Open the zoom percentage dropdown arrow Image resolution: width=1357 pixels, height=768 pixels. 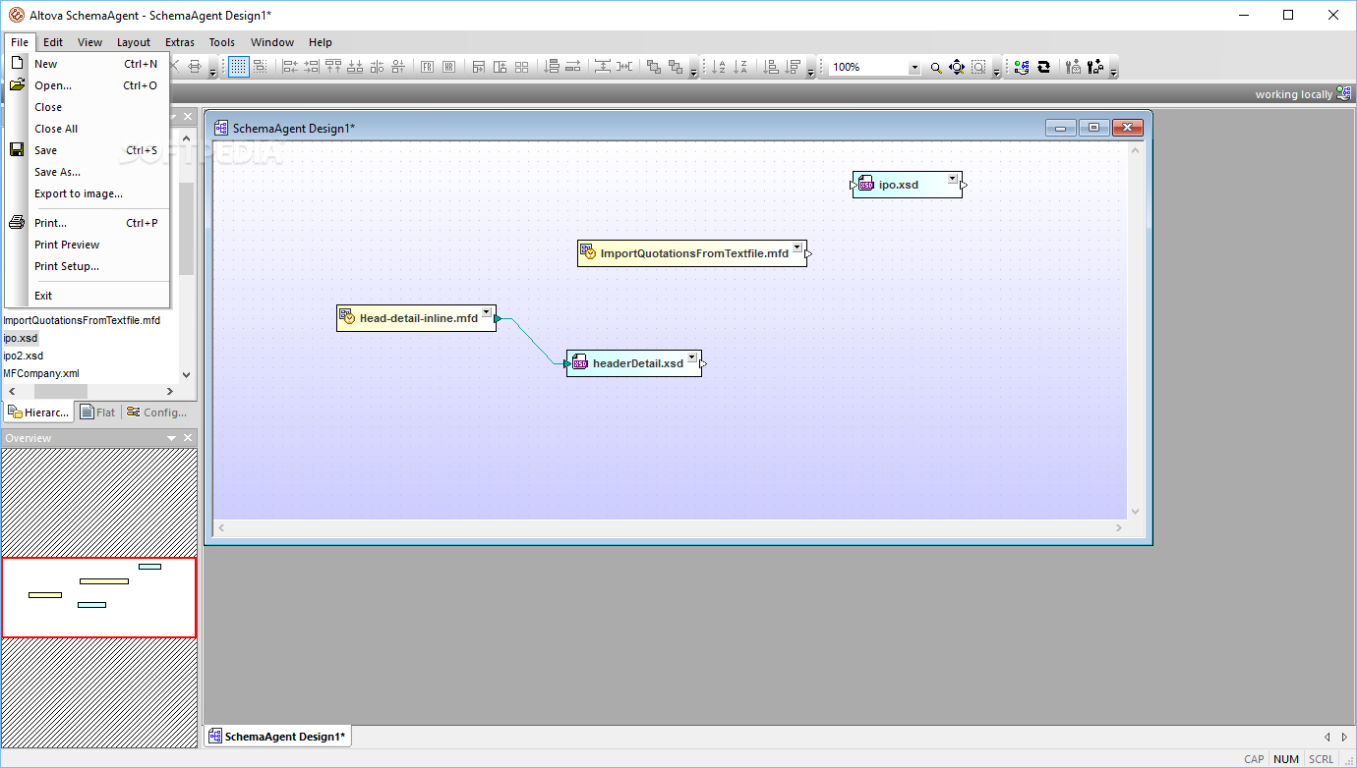pos(914,68)
